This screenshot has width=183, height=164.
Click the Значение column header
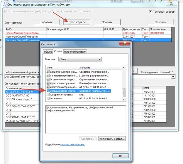click(x=94, y=68)
